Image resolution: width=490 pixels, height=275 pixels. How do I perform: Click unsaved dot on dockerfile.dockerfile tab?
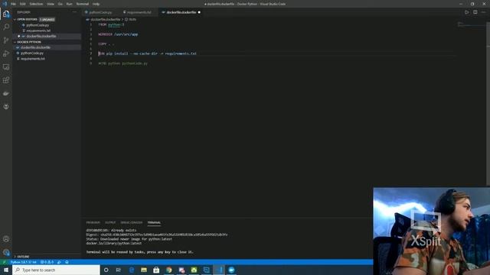(x=199, y=12)
